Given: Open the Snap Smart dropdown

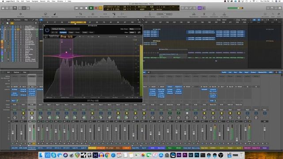Looking at the screenshot, I should (x=228, y=20).
